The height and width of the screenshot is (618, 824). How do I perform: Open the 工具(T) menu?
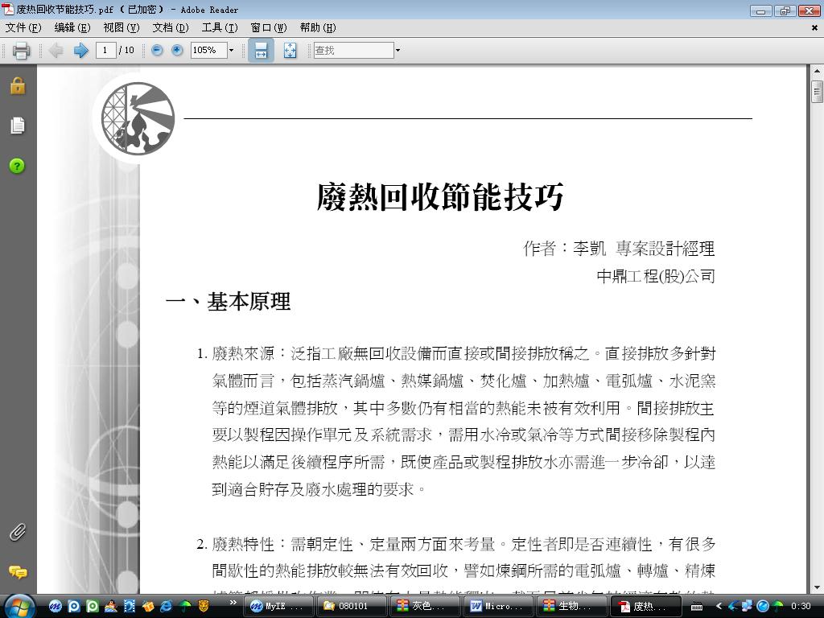click(x=220, y=28)
